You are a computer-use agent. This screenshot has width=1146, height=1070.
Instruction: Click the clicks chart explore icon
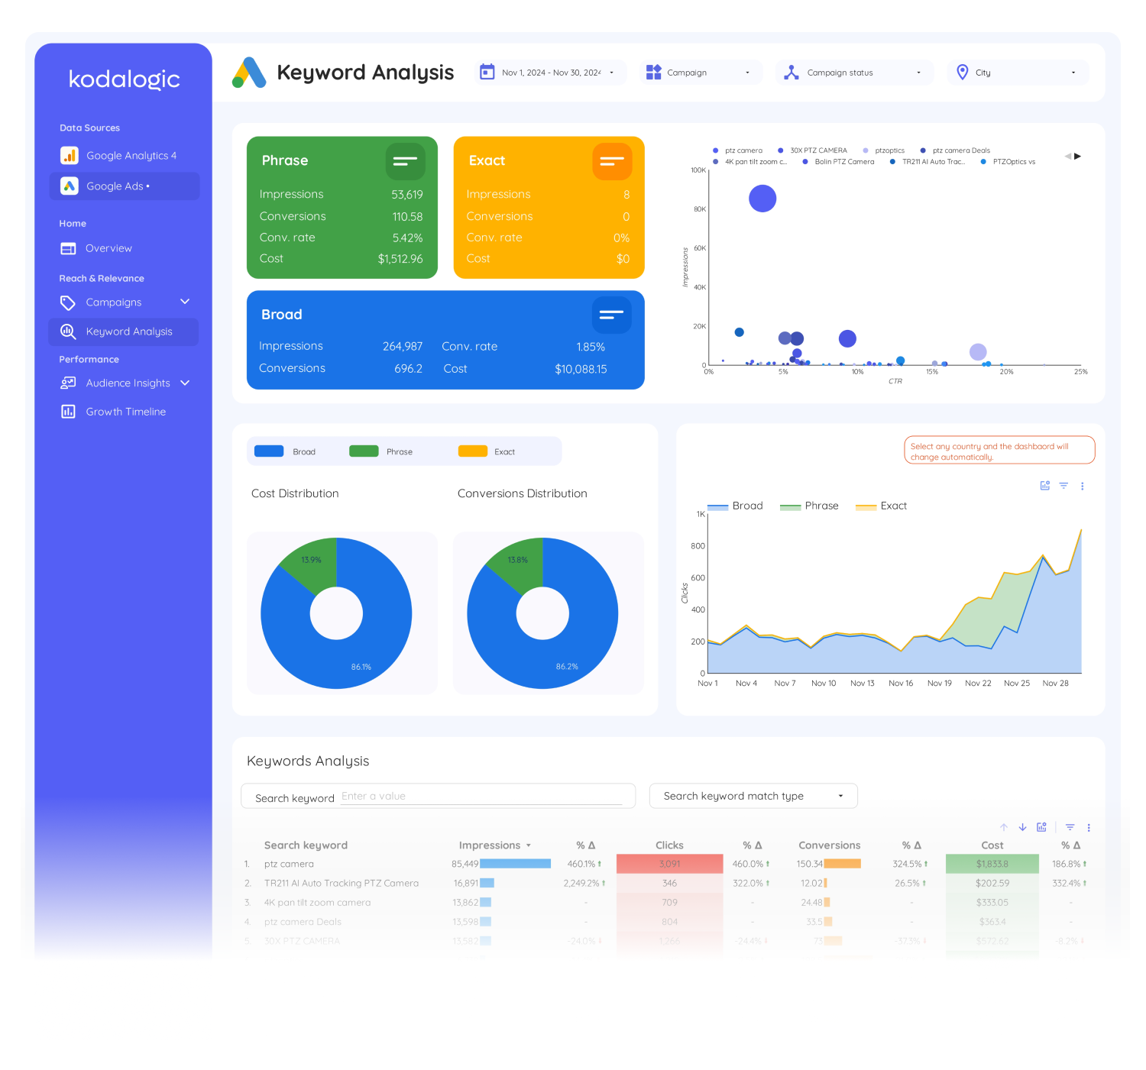point(1044,486)
